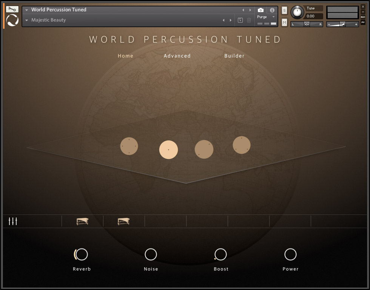Click the largest pad circle on the diamond
This screenshot has width=370, height=290.
tap(169, 150)
